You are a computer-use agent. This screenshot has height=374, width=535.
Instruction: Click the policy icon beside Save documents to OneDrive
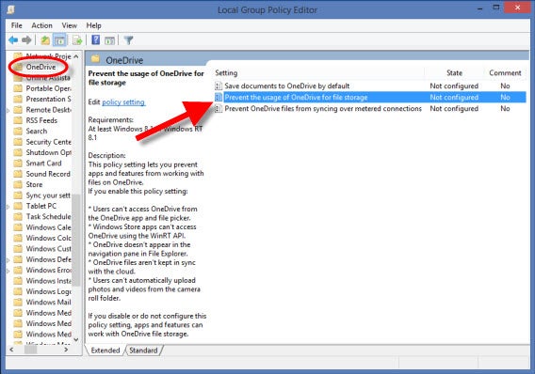pyautogui.click(x=219, y=86)
